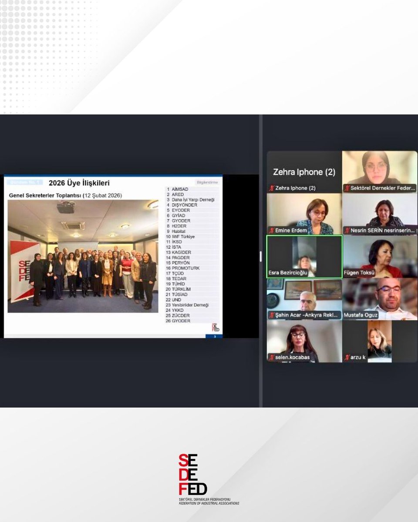Select Emine Erdem's video tile

(304, 214)
